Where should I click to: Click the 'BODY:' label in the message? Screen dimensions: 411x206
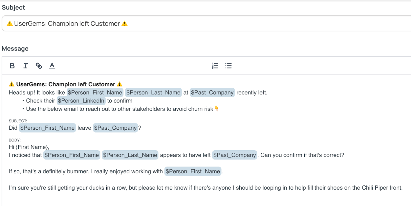tap(15, 140)
